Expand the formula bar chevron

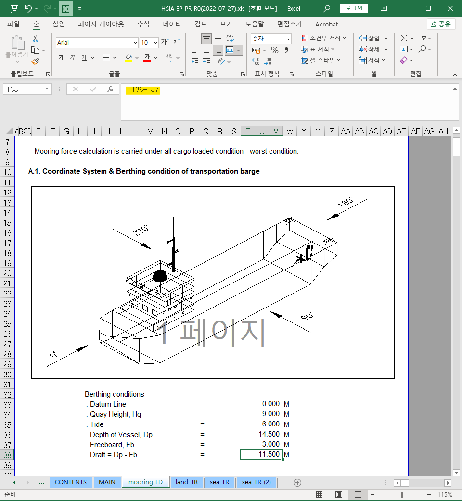coord(455,89)
